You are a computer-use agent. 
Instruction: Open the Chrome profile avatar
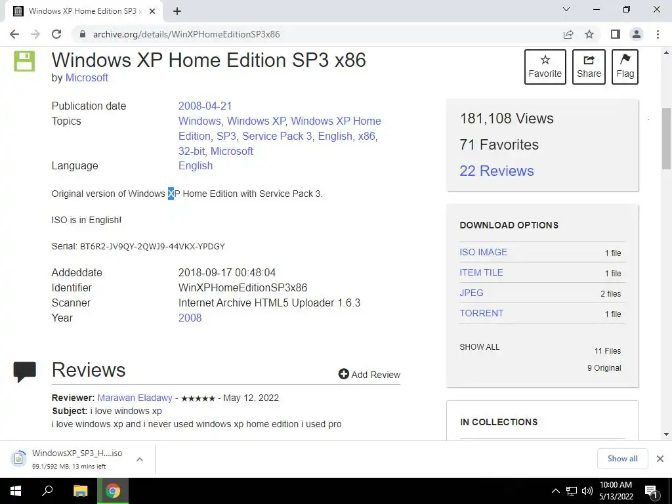(x=637, y=34)
